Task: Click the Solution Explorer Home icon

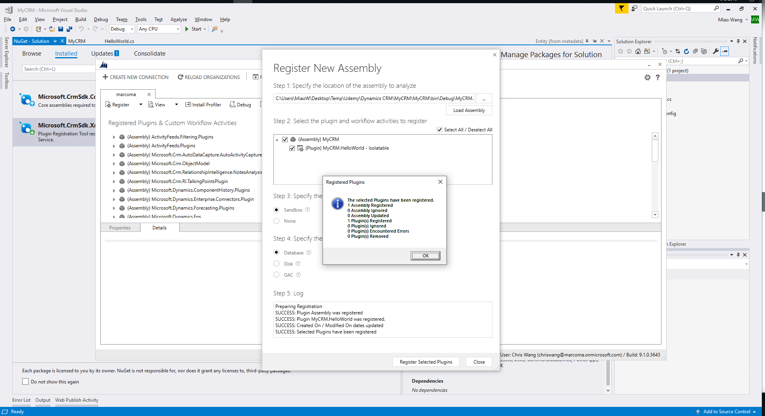Action: (x=638, y=51)
